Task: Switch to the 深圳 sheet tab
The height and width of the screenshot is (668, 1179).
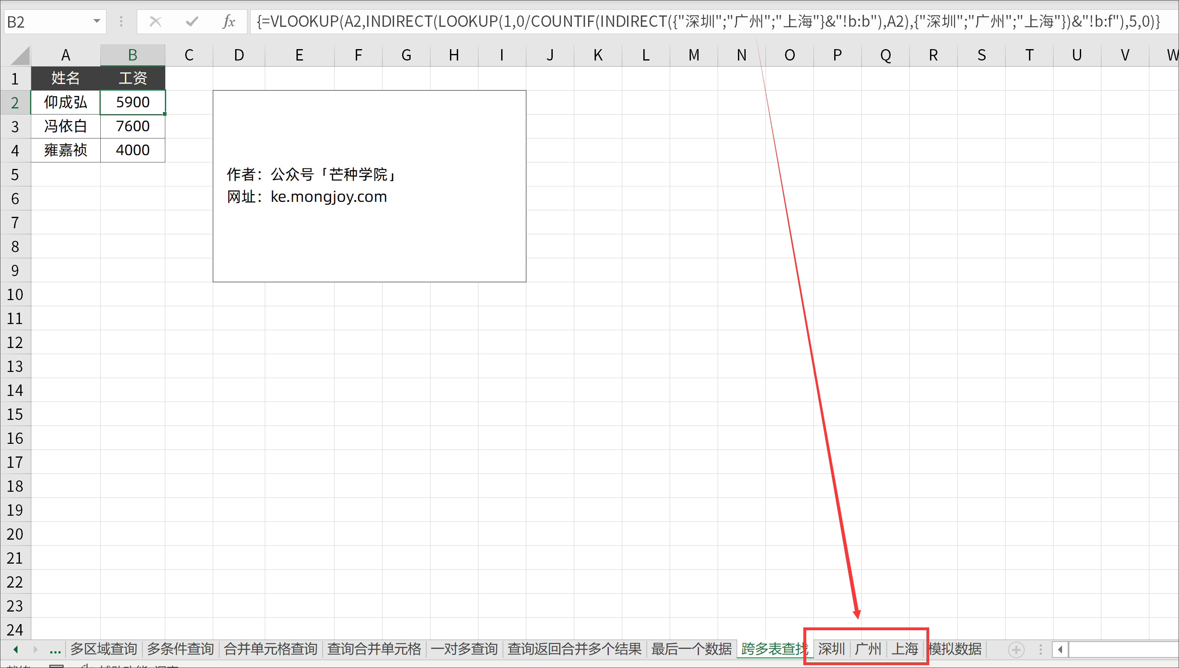Action: 831,649
